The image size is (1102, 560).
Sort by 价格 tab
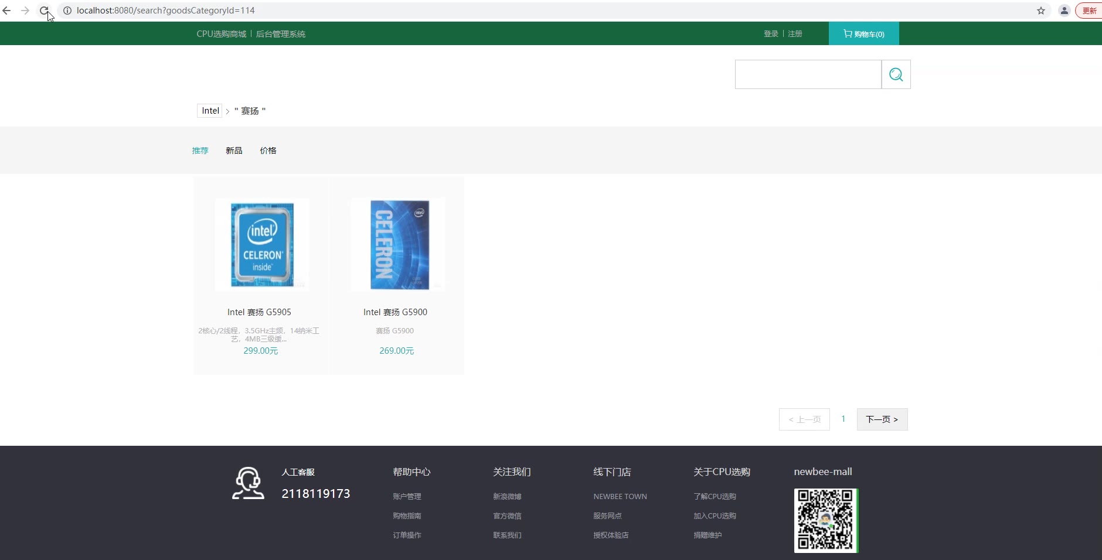pos(268,151)
